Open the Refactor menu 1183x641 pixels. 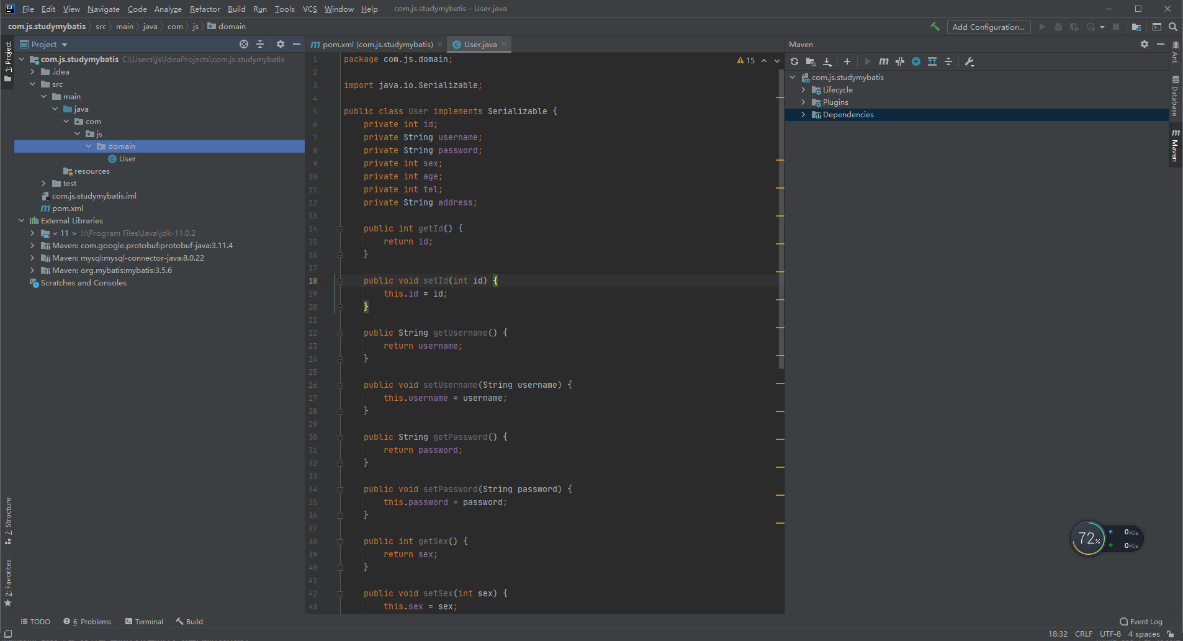[x=205, y=9]
